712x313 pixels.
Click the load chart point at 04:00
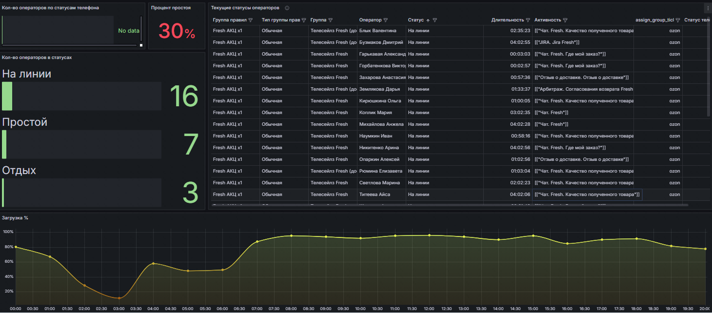[153, 263]
